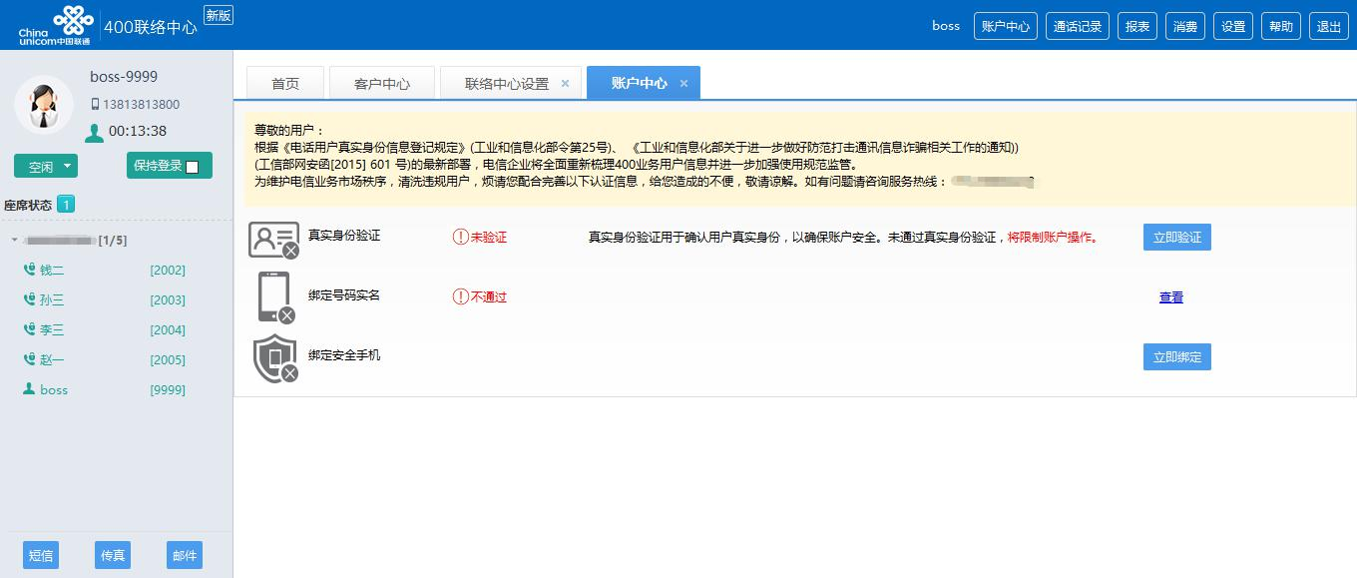Viewport: 1357px width, 578px height.
Task: Click the agent avatar picture
Action: [44, 105]
